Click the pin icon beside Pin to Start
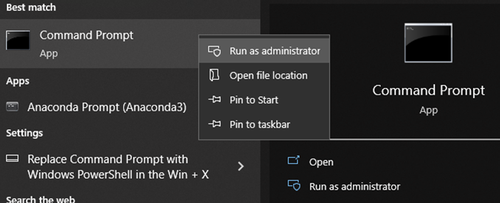Viewport: 500px width, 203px height. 214,100
